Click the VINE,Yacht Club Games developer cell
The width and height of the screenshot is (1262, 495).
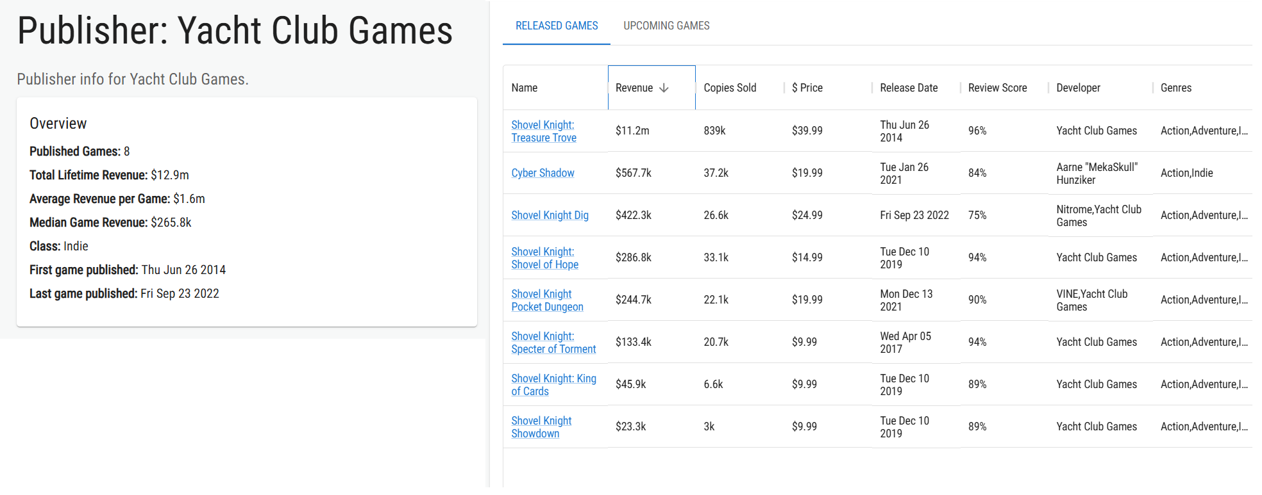click(1100, 300)
